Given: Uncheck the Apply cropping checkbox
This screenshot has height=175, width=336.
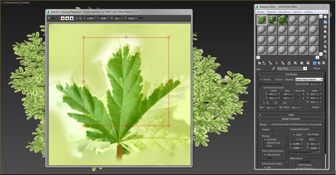Looking at the screenshot, I should click(294, 135).
